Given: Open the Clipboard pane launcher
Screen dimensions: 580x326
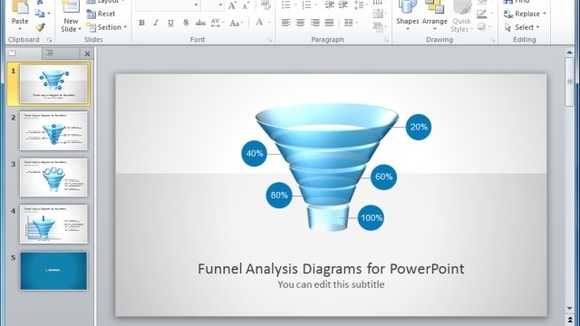Looking at the screenshot, I should pos(49,40).
